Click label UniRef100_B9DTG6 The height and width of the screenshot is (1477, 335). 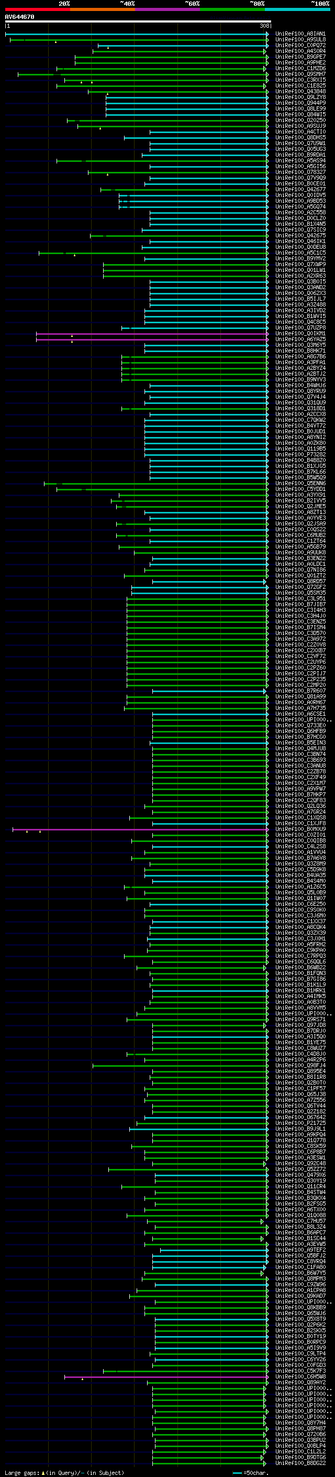coord(300,1457)
